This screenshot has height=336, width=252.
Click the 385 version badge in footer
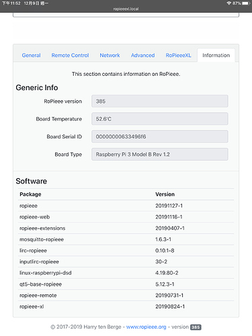[x=196, y=327]
